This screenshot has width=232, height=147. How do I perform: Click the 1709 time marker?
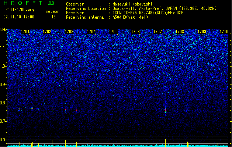coord(202,32)
